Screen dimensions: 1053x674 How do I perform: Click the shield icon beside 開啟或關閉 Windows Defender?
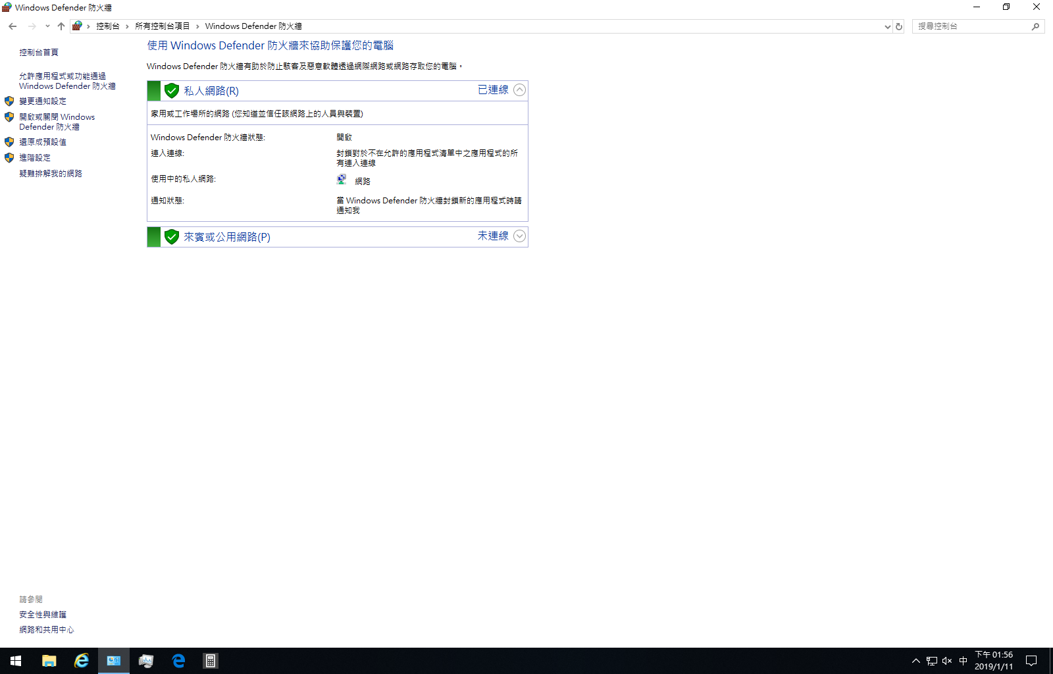[x=9, y=117]
